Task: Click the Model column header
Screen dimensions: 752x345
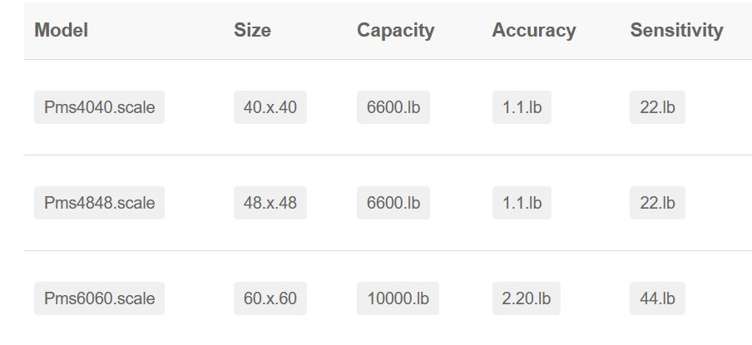Action: pyautogui.click(x=62, y=31)
